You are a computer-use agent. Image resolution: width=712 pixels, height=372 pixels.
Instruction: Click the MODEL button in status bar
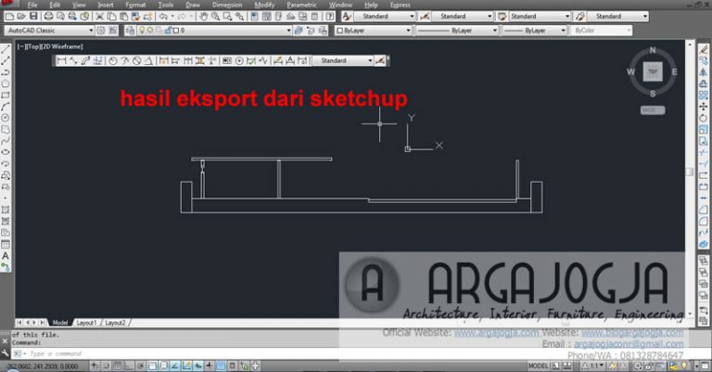tap(538, 366)
